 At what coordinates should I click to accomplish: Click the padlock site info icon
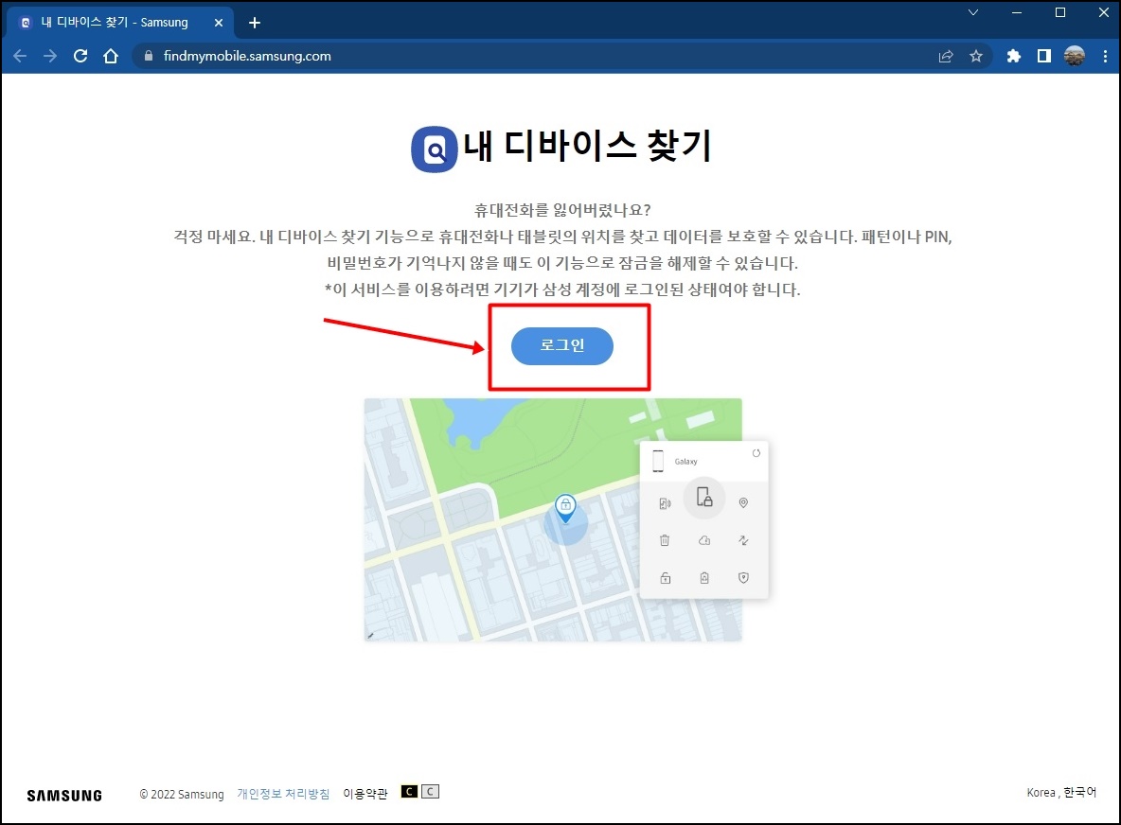[149, 56]
